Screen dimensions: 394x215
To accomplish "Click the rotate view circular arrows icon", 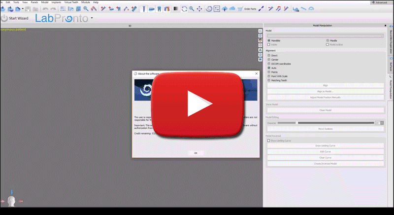I will 184,9.
